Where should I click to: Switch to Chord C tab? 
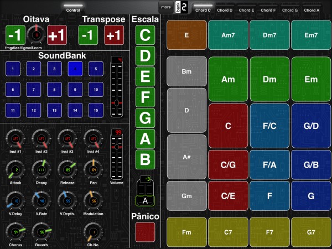pyautogui.click(x=203, y=8)
